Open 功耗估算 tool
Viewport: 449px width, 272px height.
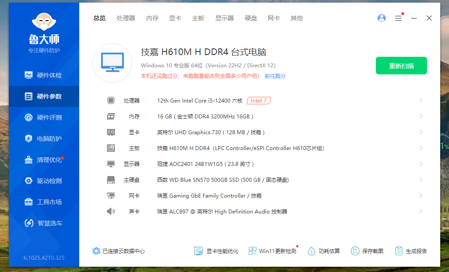(x=324, y=251)
